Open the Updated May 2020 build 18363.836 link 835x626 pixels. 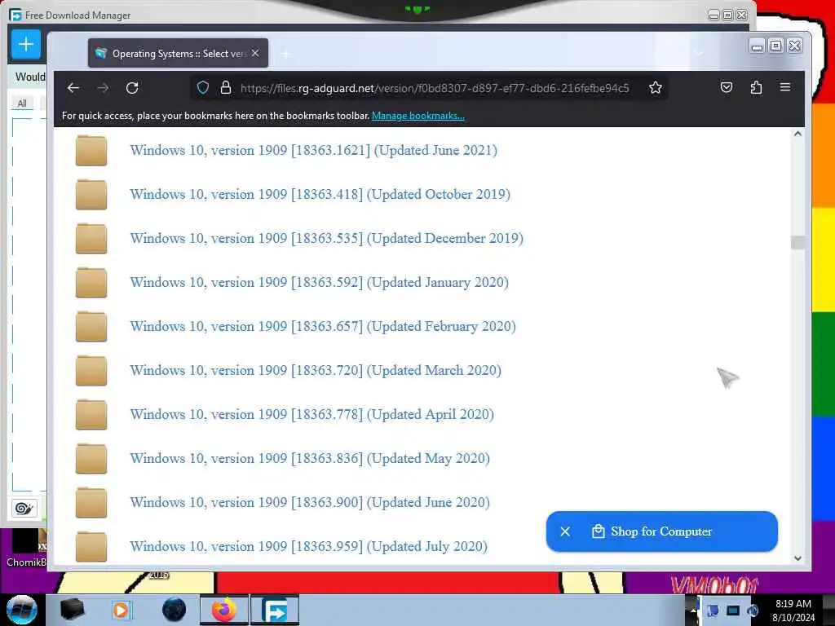click(310, 459)
